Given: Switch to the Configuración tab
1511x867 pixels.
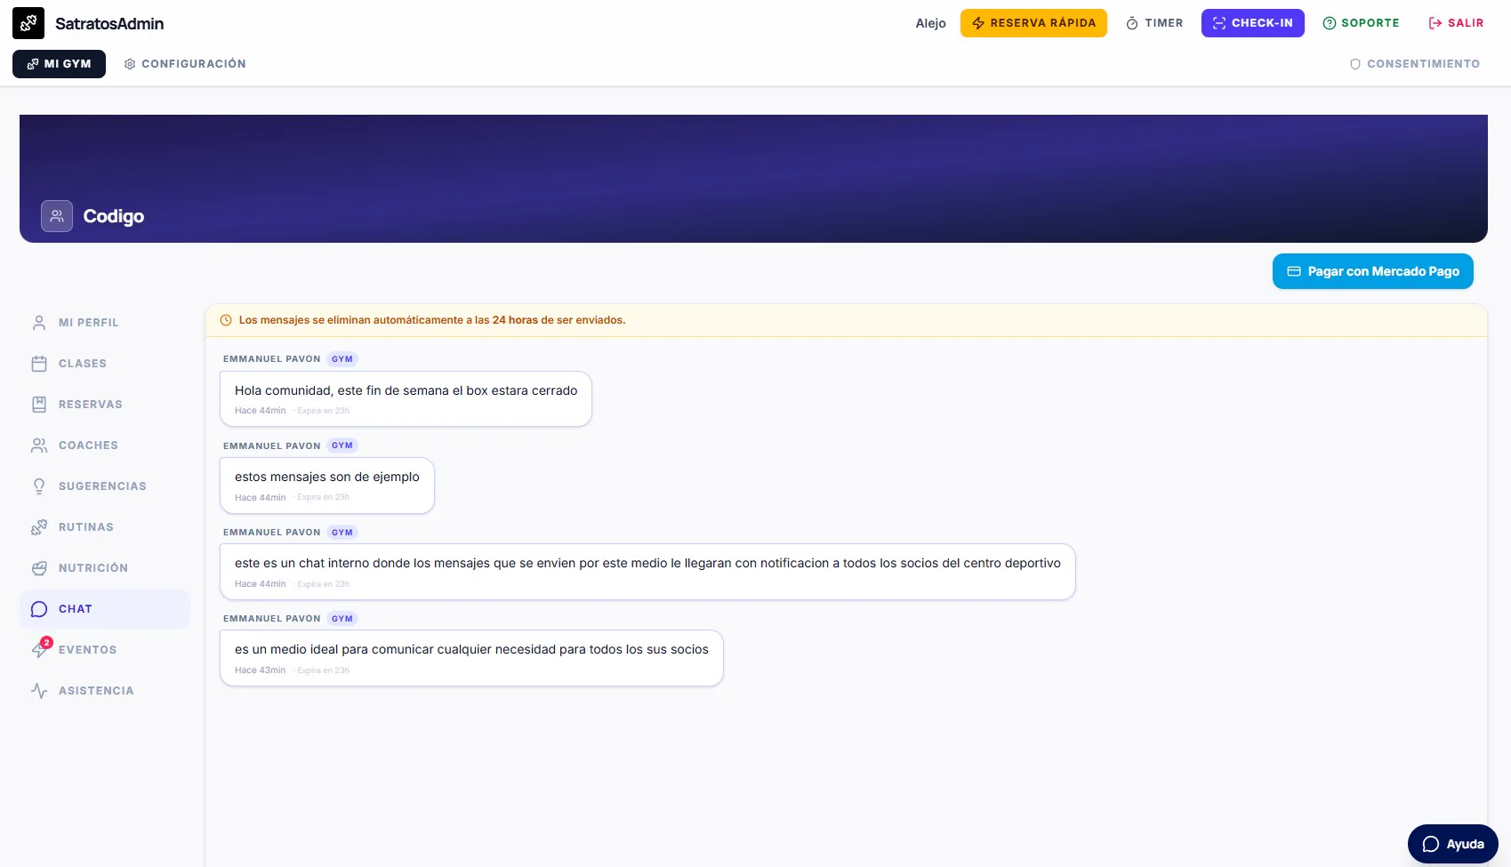Looking at the screenshot, I should pos(185,64).
